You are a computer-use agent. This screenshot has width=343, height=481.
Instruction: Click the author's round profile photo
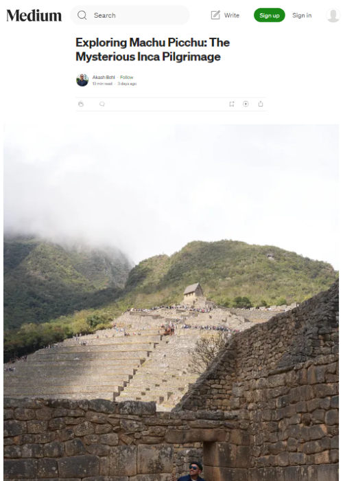(82, 80)
